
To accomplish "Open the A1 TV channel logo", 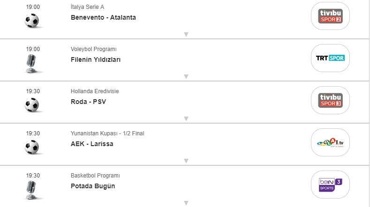I will pos(330,142).
